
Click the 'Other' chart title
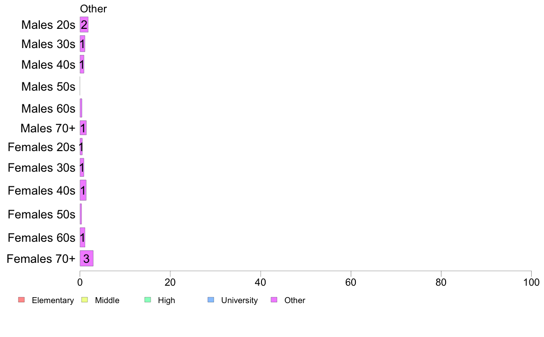click(x=93, y=9)
